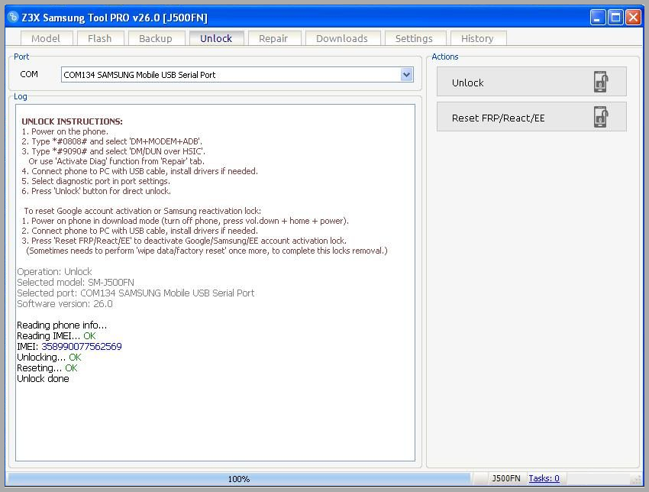Screen dimensions: 649x492
Task: Open the Downloads tab
Action: (342, 38)
